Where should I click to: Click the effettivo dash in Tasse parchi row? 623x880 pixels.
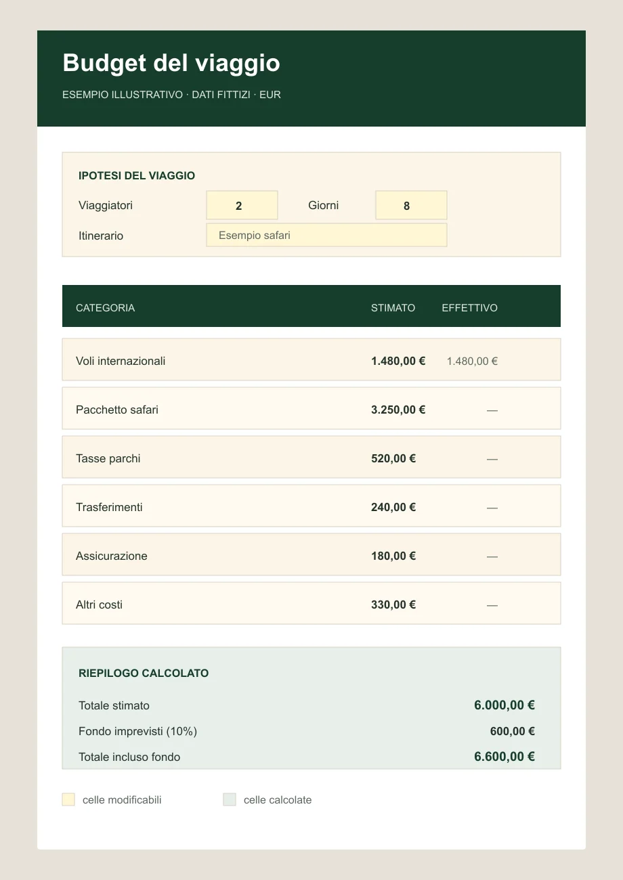click(492, 459)
